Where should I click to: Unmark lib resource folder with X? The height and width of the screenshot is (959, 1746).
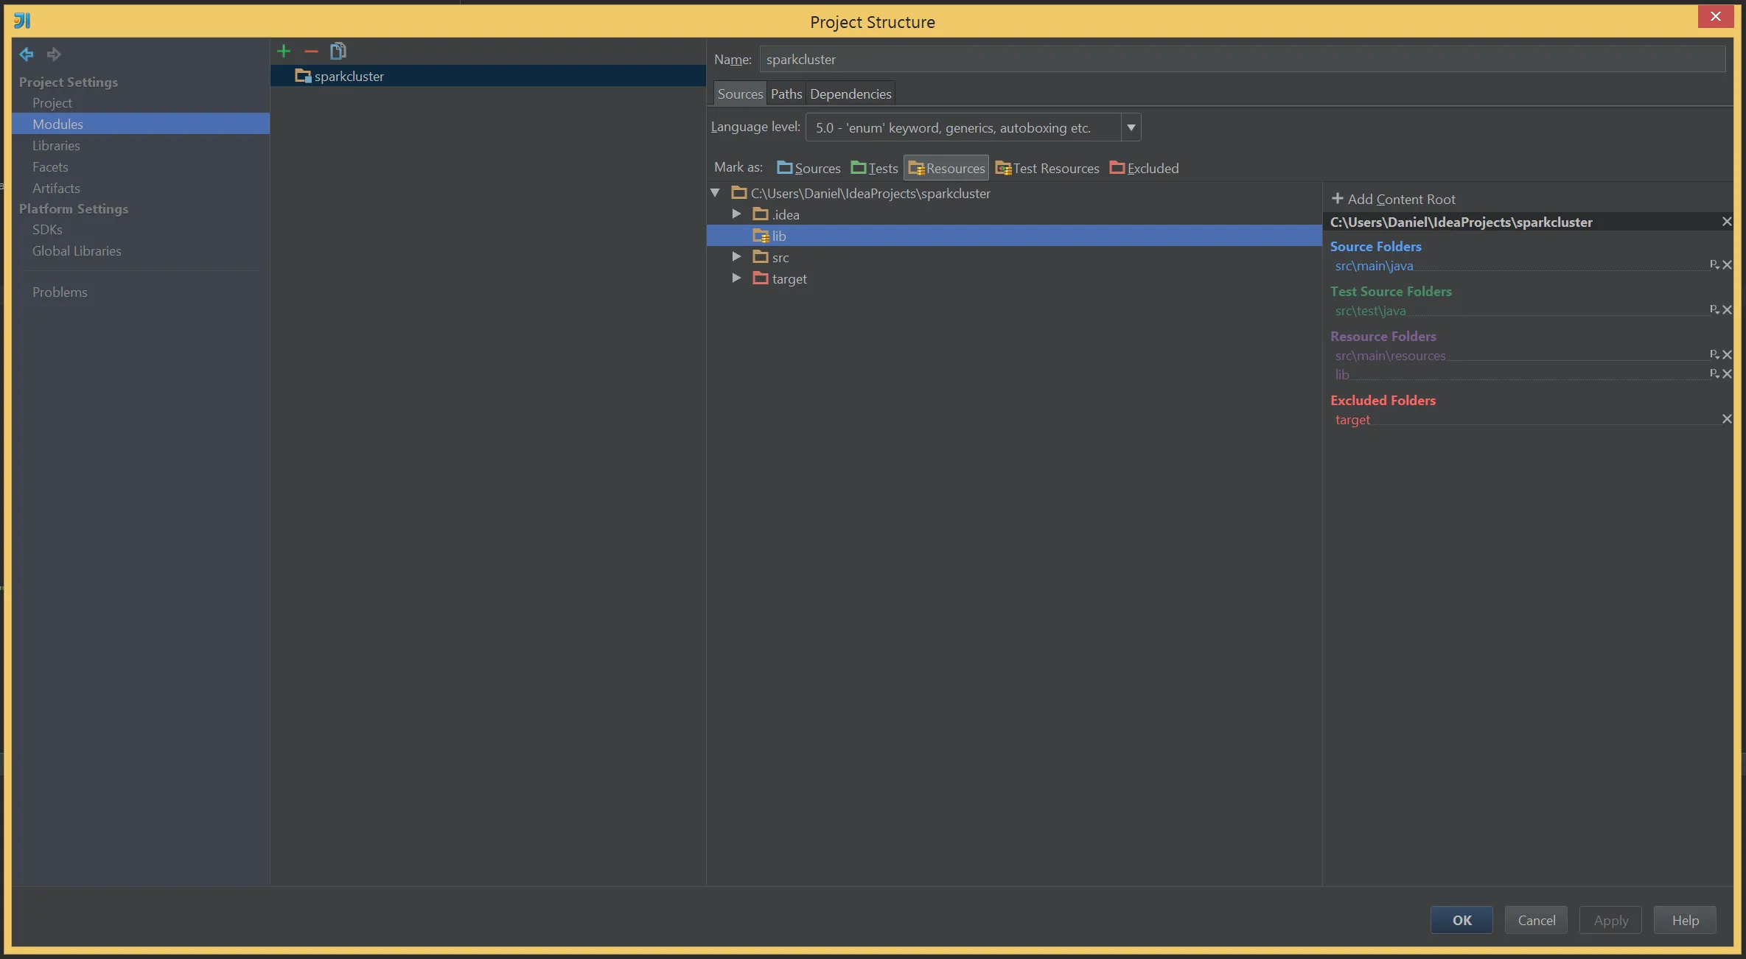coord(1727,374)
